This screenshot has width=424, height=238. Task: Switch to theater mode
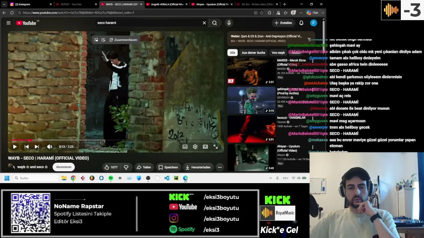[205, 147]
